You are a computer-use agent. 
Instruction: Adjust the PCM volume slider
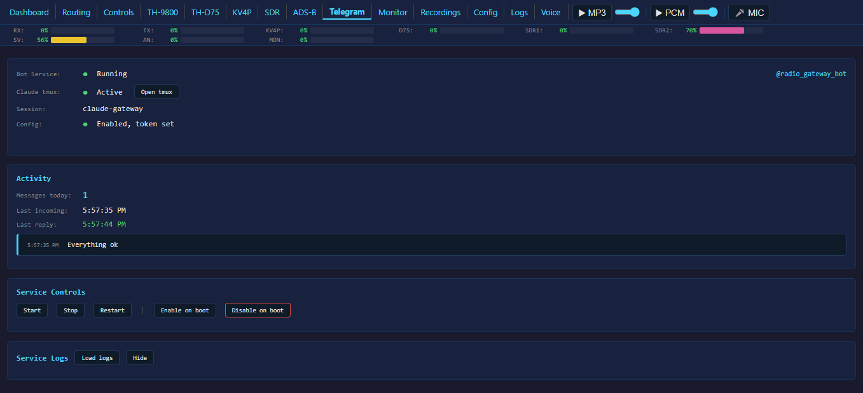tap(705, 12)
